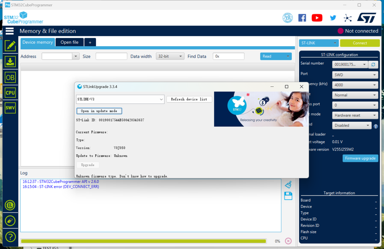Screen dimensions: 384x249
Task: Open the Twitter link icon
Action: click(333, 18)
